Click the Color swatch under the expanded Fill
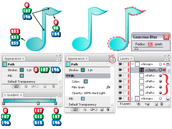Screen dimensions: 172x129 coord(86,81)
